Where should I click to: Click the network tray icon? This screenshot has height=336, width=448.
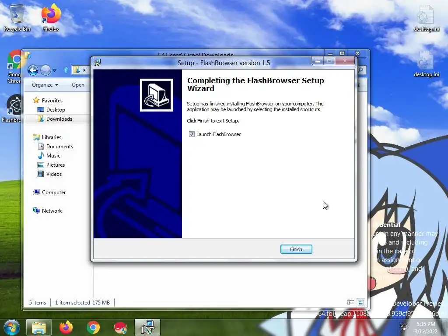click(x=404, y=327)
